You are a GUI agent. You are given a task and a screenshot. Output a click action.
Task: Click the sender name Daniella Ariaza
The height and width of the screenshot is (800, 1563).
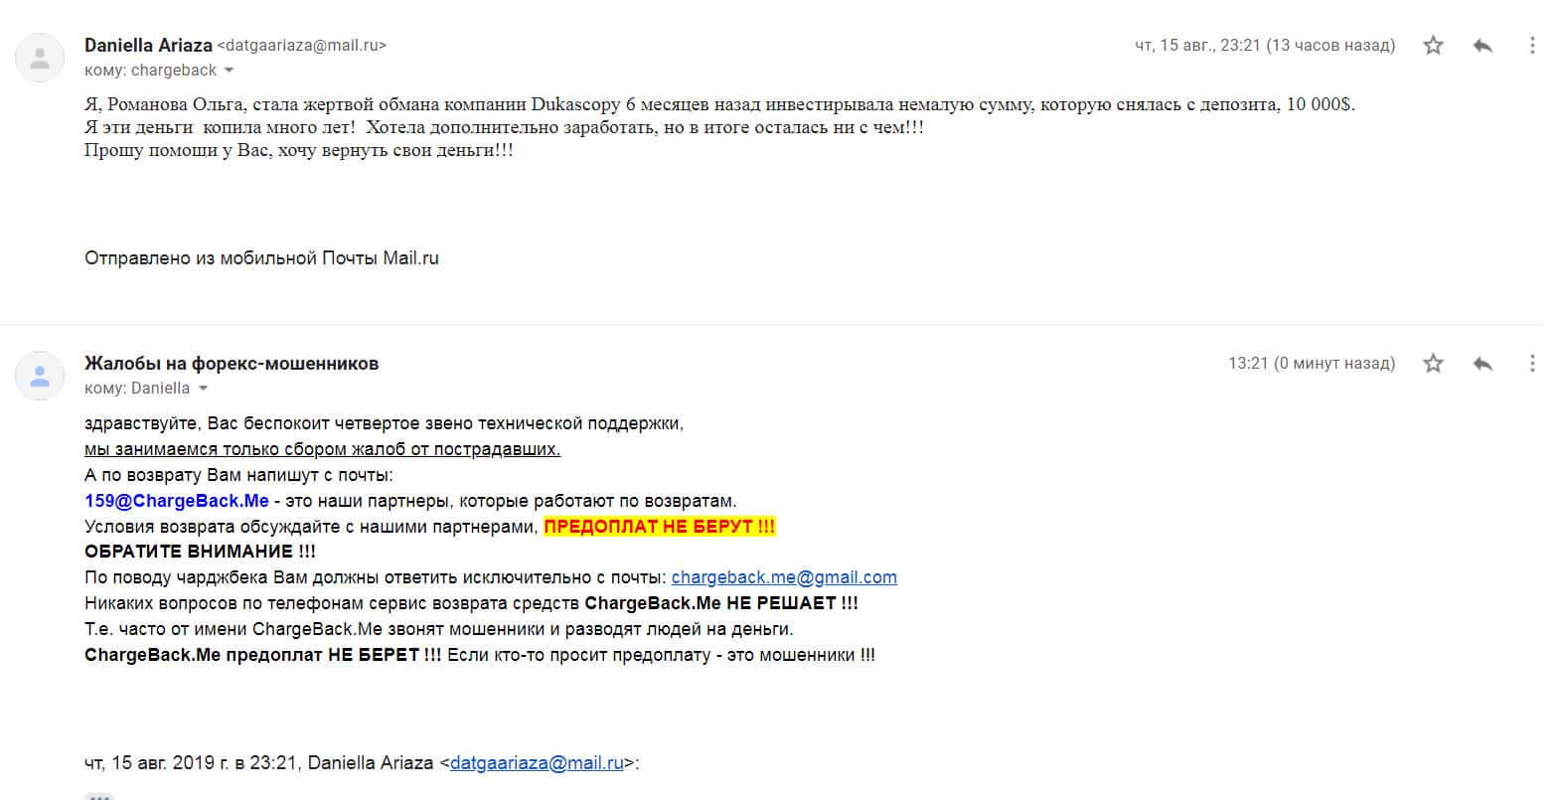click(x=148, y=46)
